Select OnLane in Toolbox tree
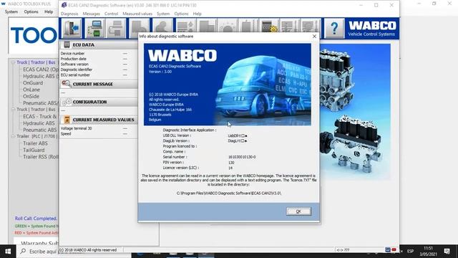 tap(31, 90)
